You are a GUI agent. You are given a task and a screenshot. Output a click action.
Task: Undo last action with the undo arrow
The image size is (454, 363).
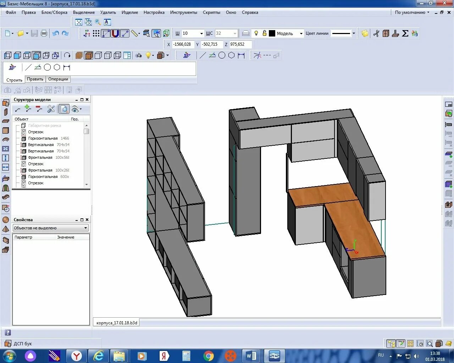tap(55, 33)
